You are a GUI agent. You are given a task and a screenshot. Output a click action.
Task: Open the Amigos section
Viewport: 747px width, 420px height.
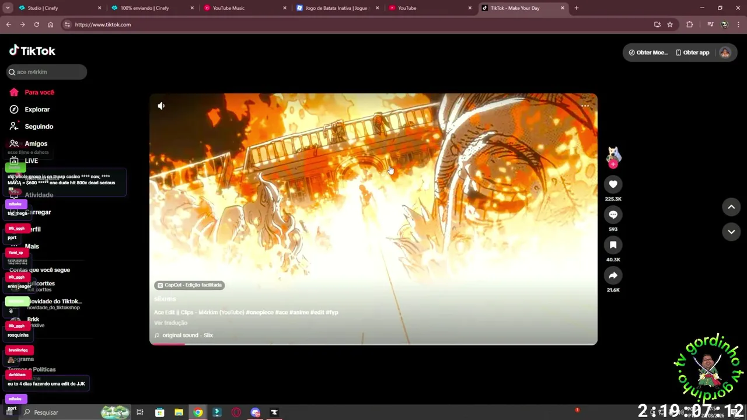point(29,143)
